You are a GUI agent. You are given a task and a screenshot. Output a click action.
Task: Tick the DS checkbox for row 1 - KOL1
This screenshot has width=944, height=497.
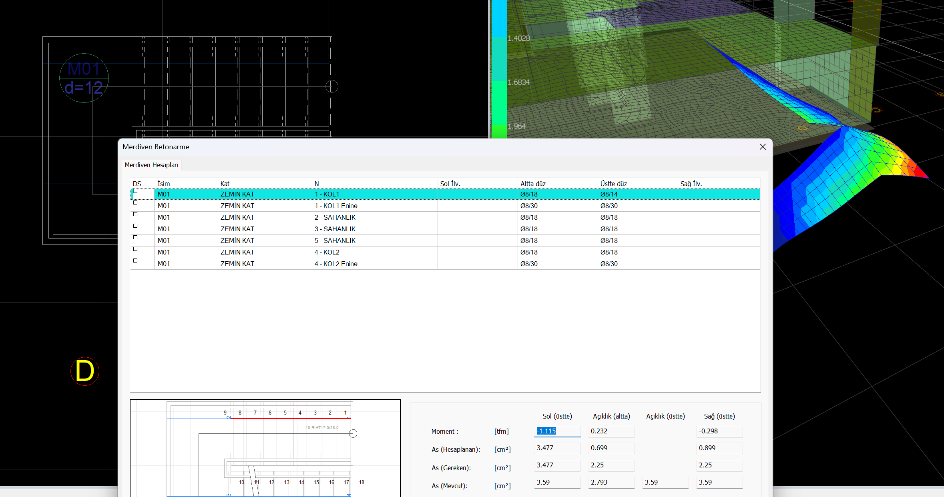click(135, 191)
